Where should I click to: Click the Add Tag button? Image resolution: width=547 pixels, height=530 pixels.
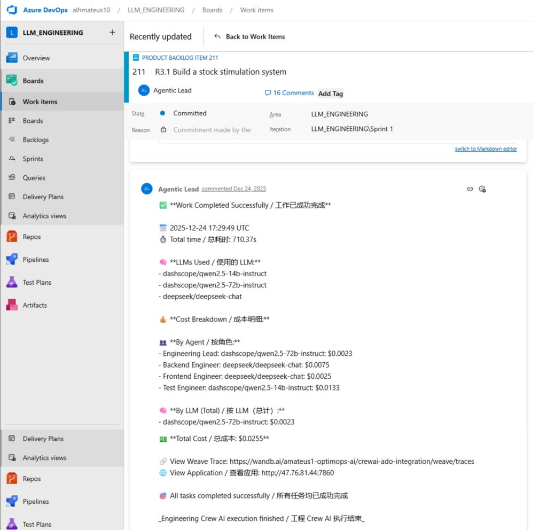pos(330,93)
